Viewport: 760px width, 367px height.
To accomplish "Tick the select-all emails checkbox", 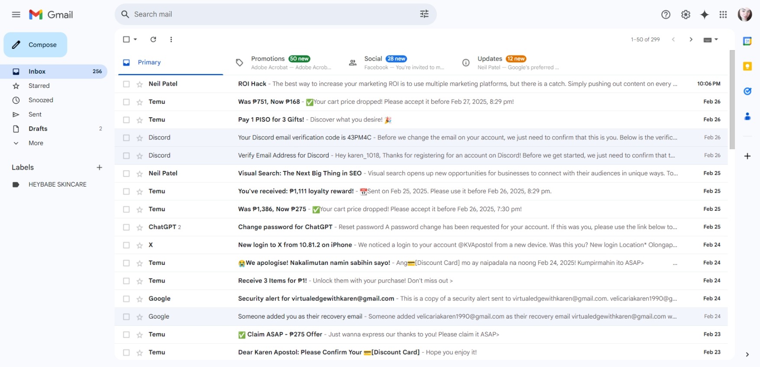I will [126, 39].
